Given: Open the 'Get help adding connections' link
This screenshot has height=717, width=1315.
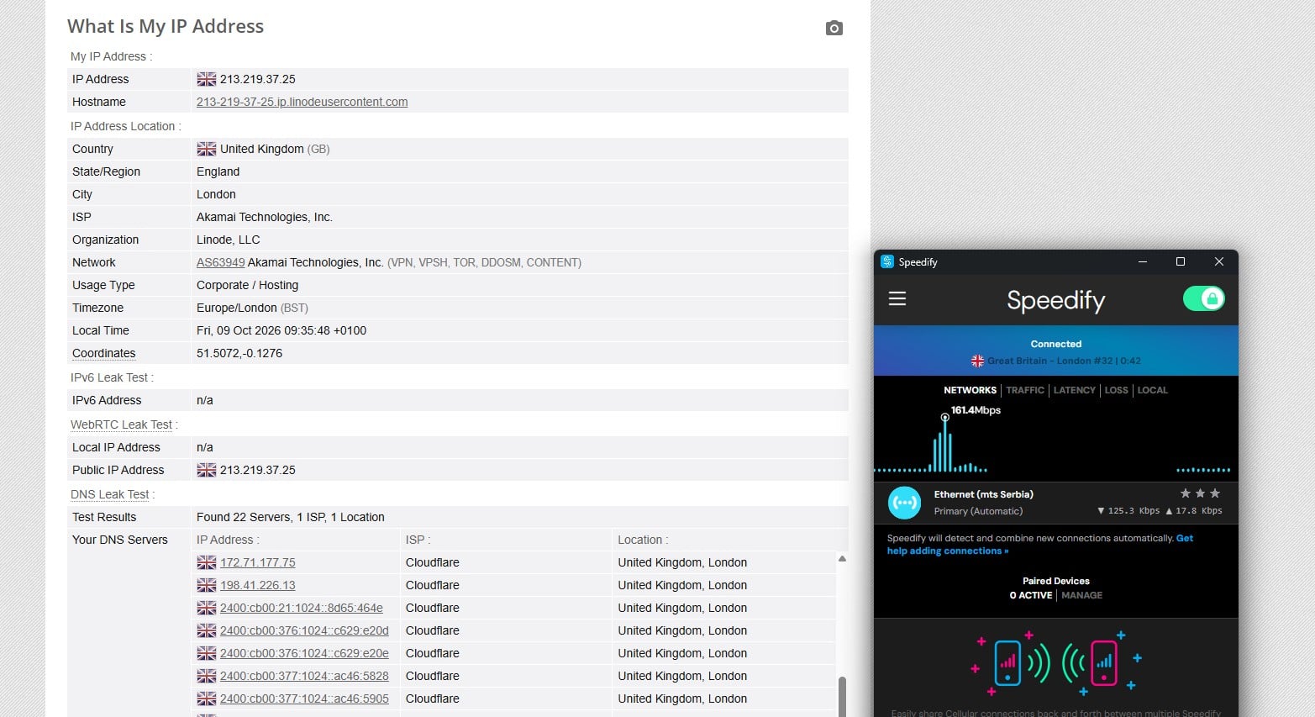Looking at the screenshot, I should [1040, 545].
